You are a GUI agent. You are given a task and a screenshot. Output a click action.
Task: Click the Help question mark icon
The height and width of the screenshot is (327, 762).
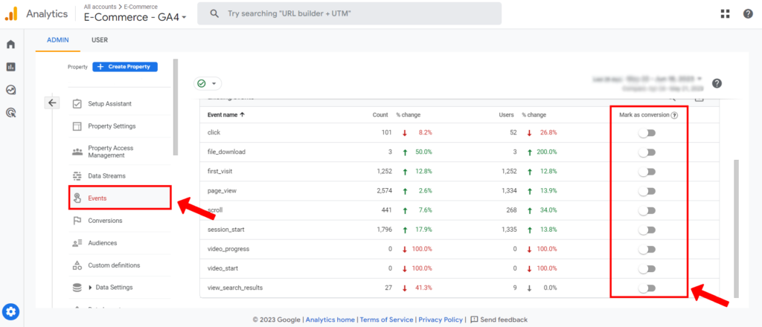(748, 13)
